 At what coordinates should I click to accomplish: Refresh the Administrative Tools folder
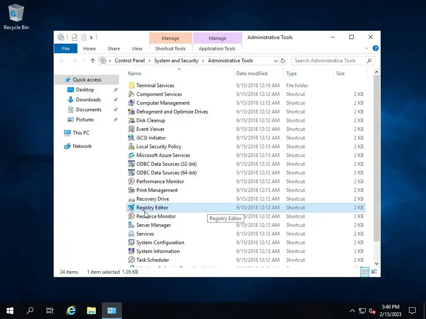[283, 61]
